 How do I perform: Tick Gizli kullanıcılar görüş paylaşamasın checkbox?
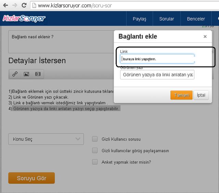click(x=95, y=151)
